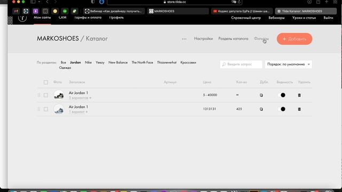
Task: Switch to the YouTube browser tab
Action: [242, 11]
